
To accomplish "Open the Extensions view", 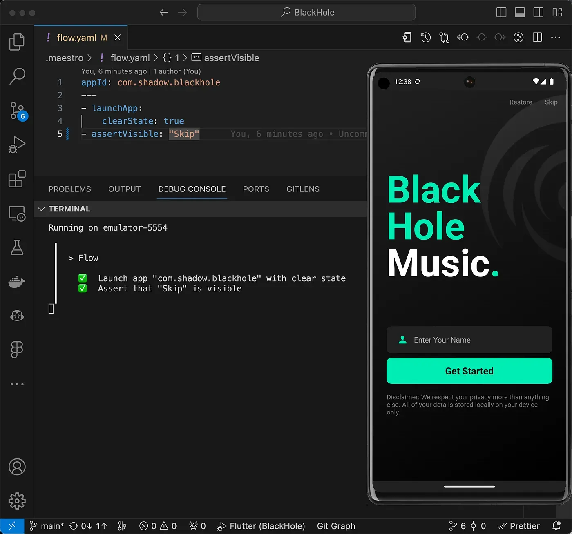I will tap(17, 179).
